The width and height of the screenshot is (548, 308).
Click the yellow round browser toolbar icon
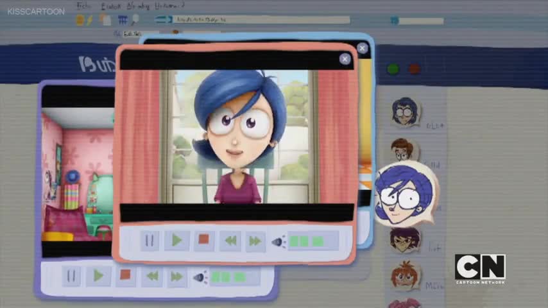80,21
